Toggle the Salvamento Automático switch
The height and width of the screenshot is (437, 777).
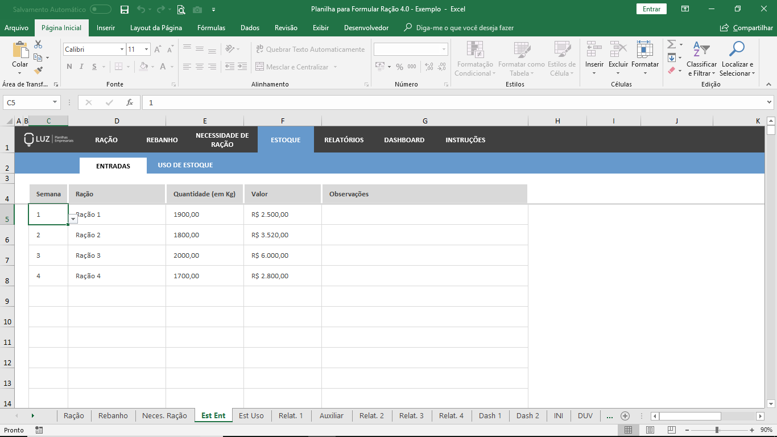(x=101, y=9)
